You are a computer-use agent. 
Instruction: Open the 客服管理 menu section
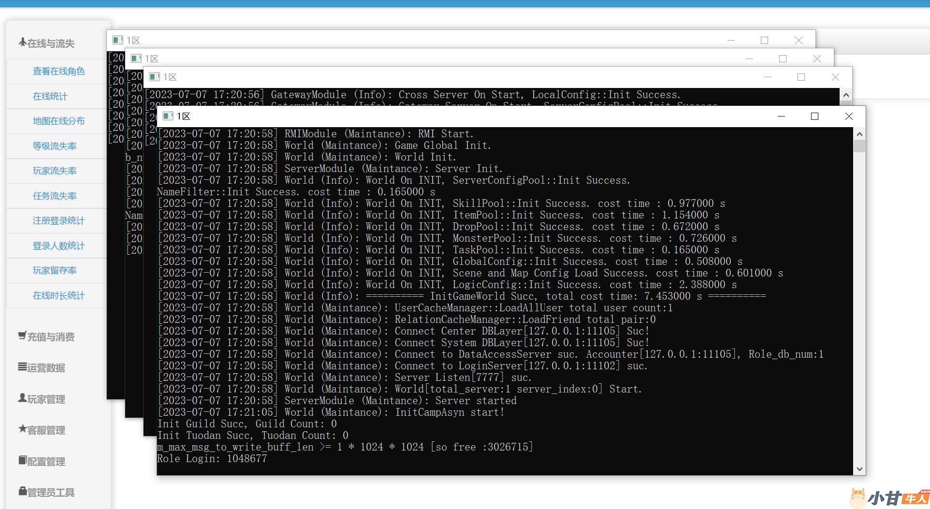[42, 430]
